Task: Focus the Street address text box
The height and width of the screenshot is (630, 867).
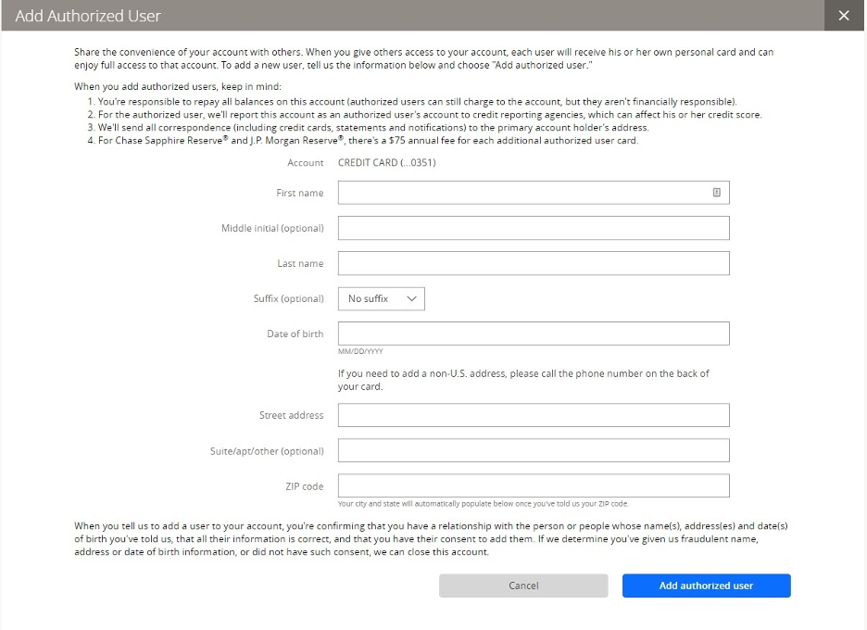Action: [533, 415]
